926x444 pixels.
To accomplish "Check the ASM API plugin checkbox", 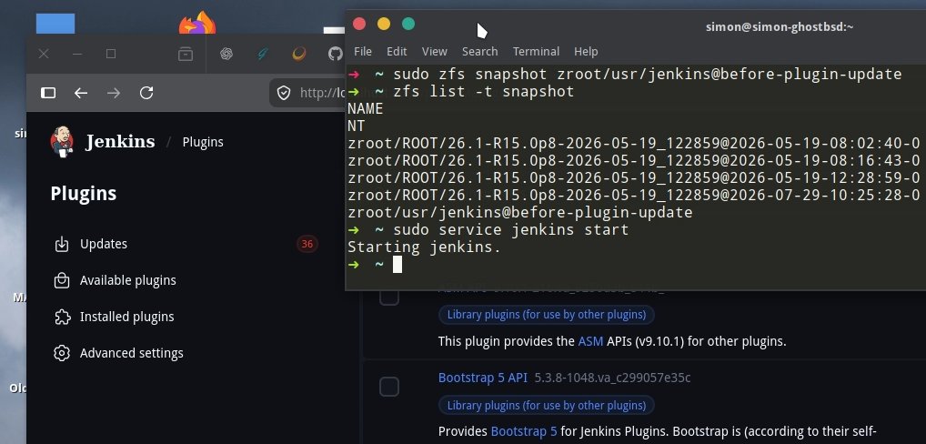I will [389, 297].
